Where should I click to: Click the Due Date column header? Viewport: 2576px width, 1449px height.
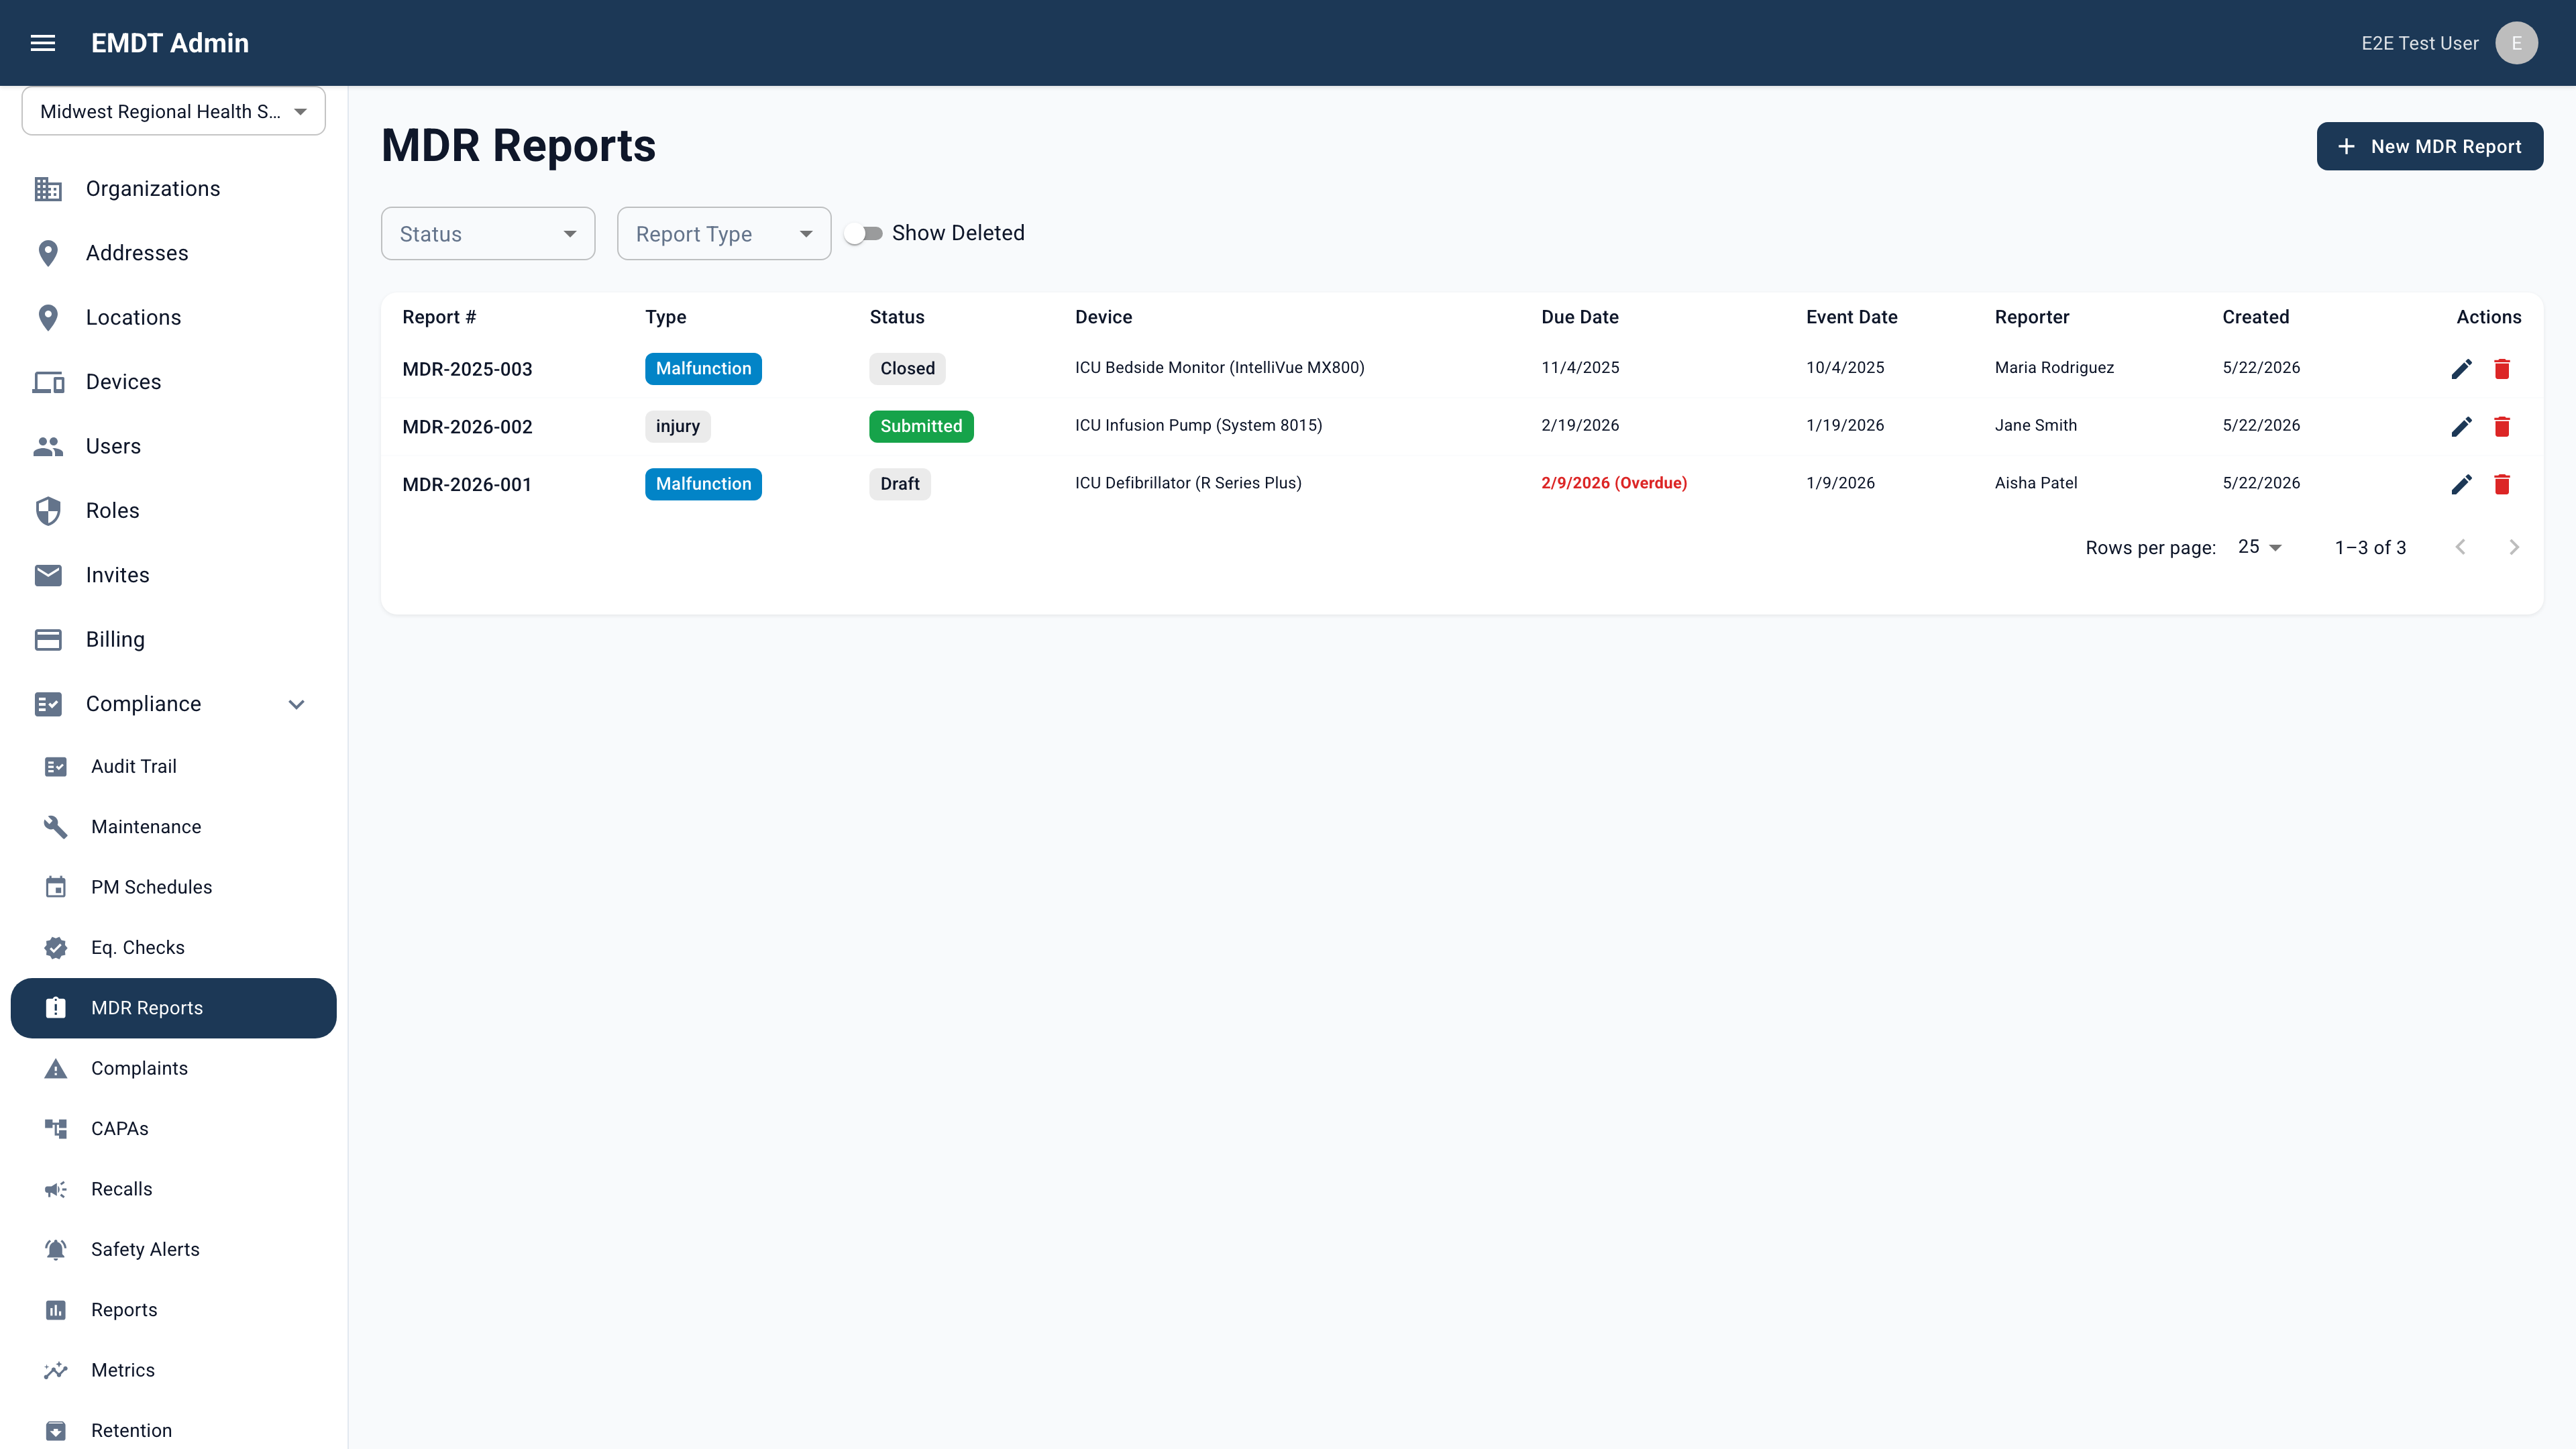click(1579, 317)
